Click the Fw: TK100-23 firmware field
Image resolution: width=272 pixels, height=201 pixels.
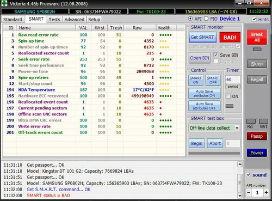(151, 11)
